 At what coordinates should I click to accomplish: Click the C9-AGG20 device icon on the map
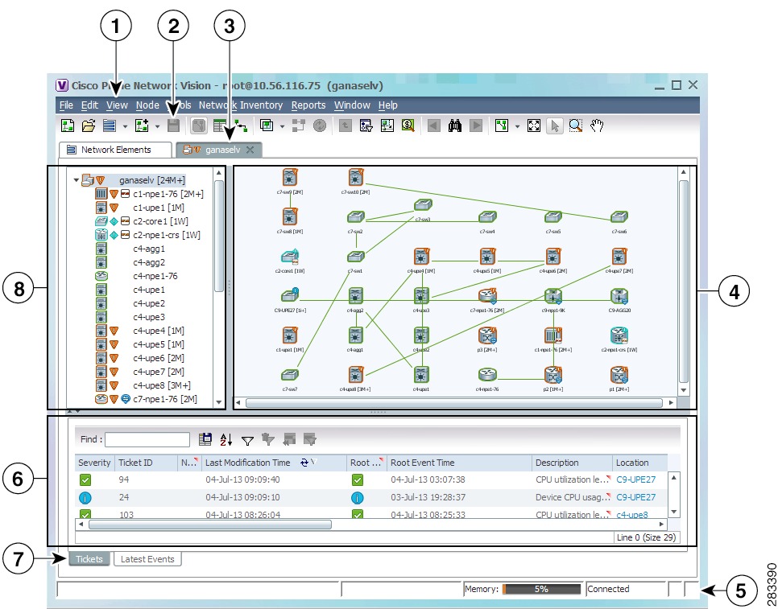619,296
